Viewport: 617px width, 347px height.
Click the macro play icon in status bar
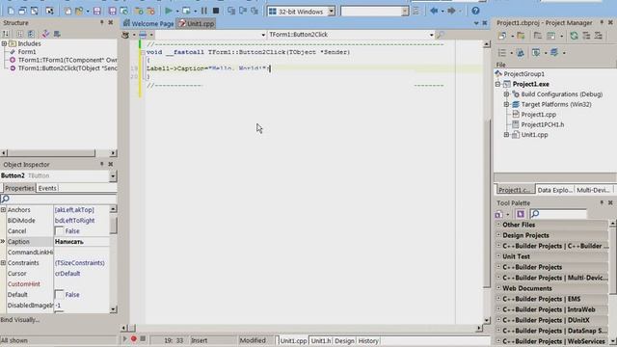tap(124, 338)
